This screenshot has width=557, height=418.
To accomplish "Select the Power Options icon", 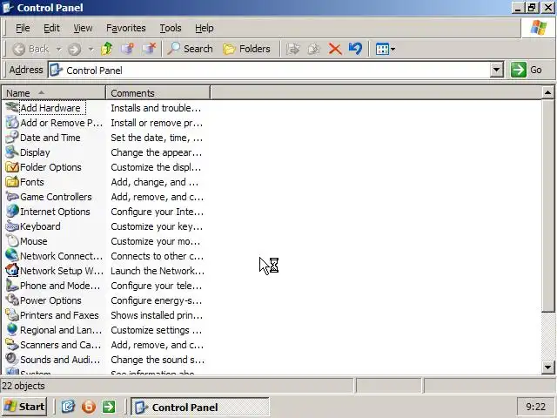I will 12,300.
